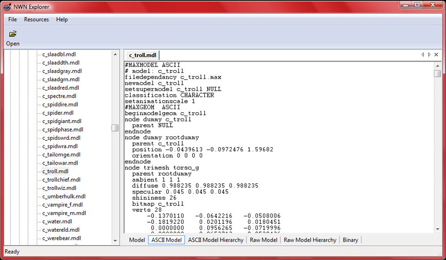Switch to the Raw Model Hierarchy tab
This screenshot has height=260, width=446.
pos(310,240)
